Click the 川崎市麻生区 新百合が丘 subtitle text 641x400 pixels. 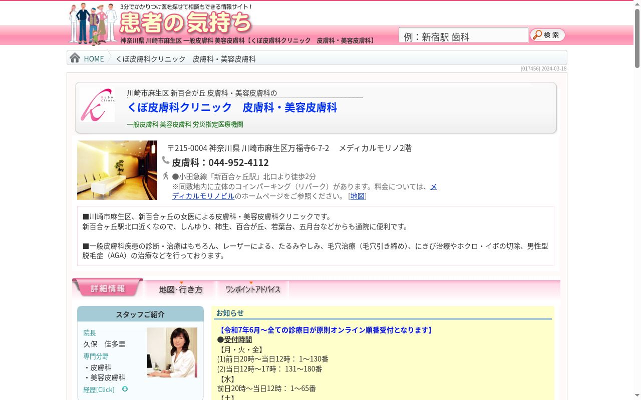pyautogui.click(x=202, y=93)
